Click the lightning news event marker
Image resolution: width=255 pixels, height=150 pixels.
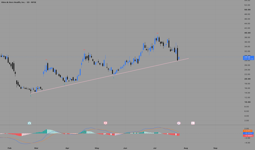[179, 123]
